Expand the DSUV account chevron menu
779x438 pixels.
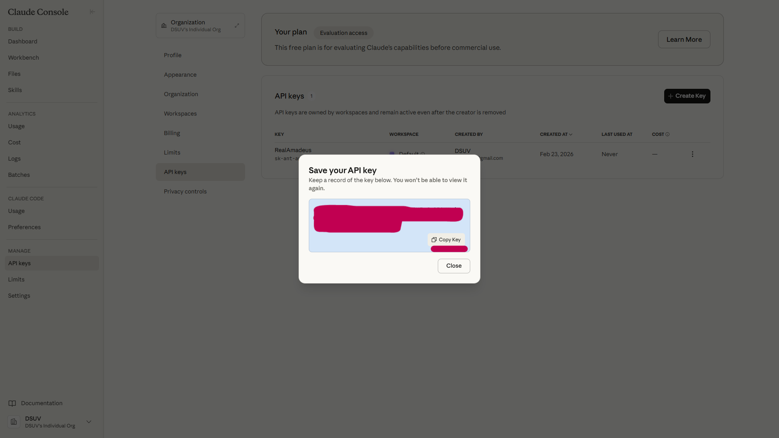coord(89,422)
